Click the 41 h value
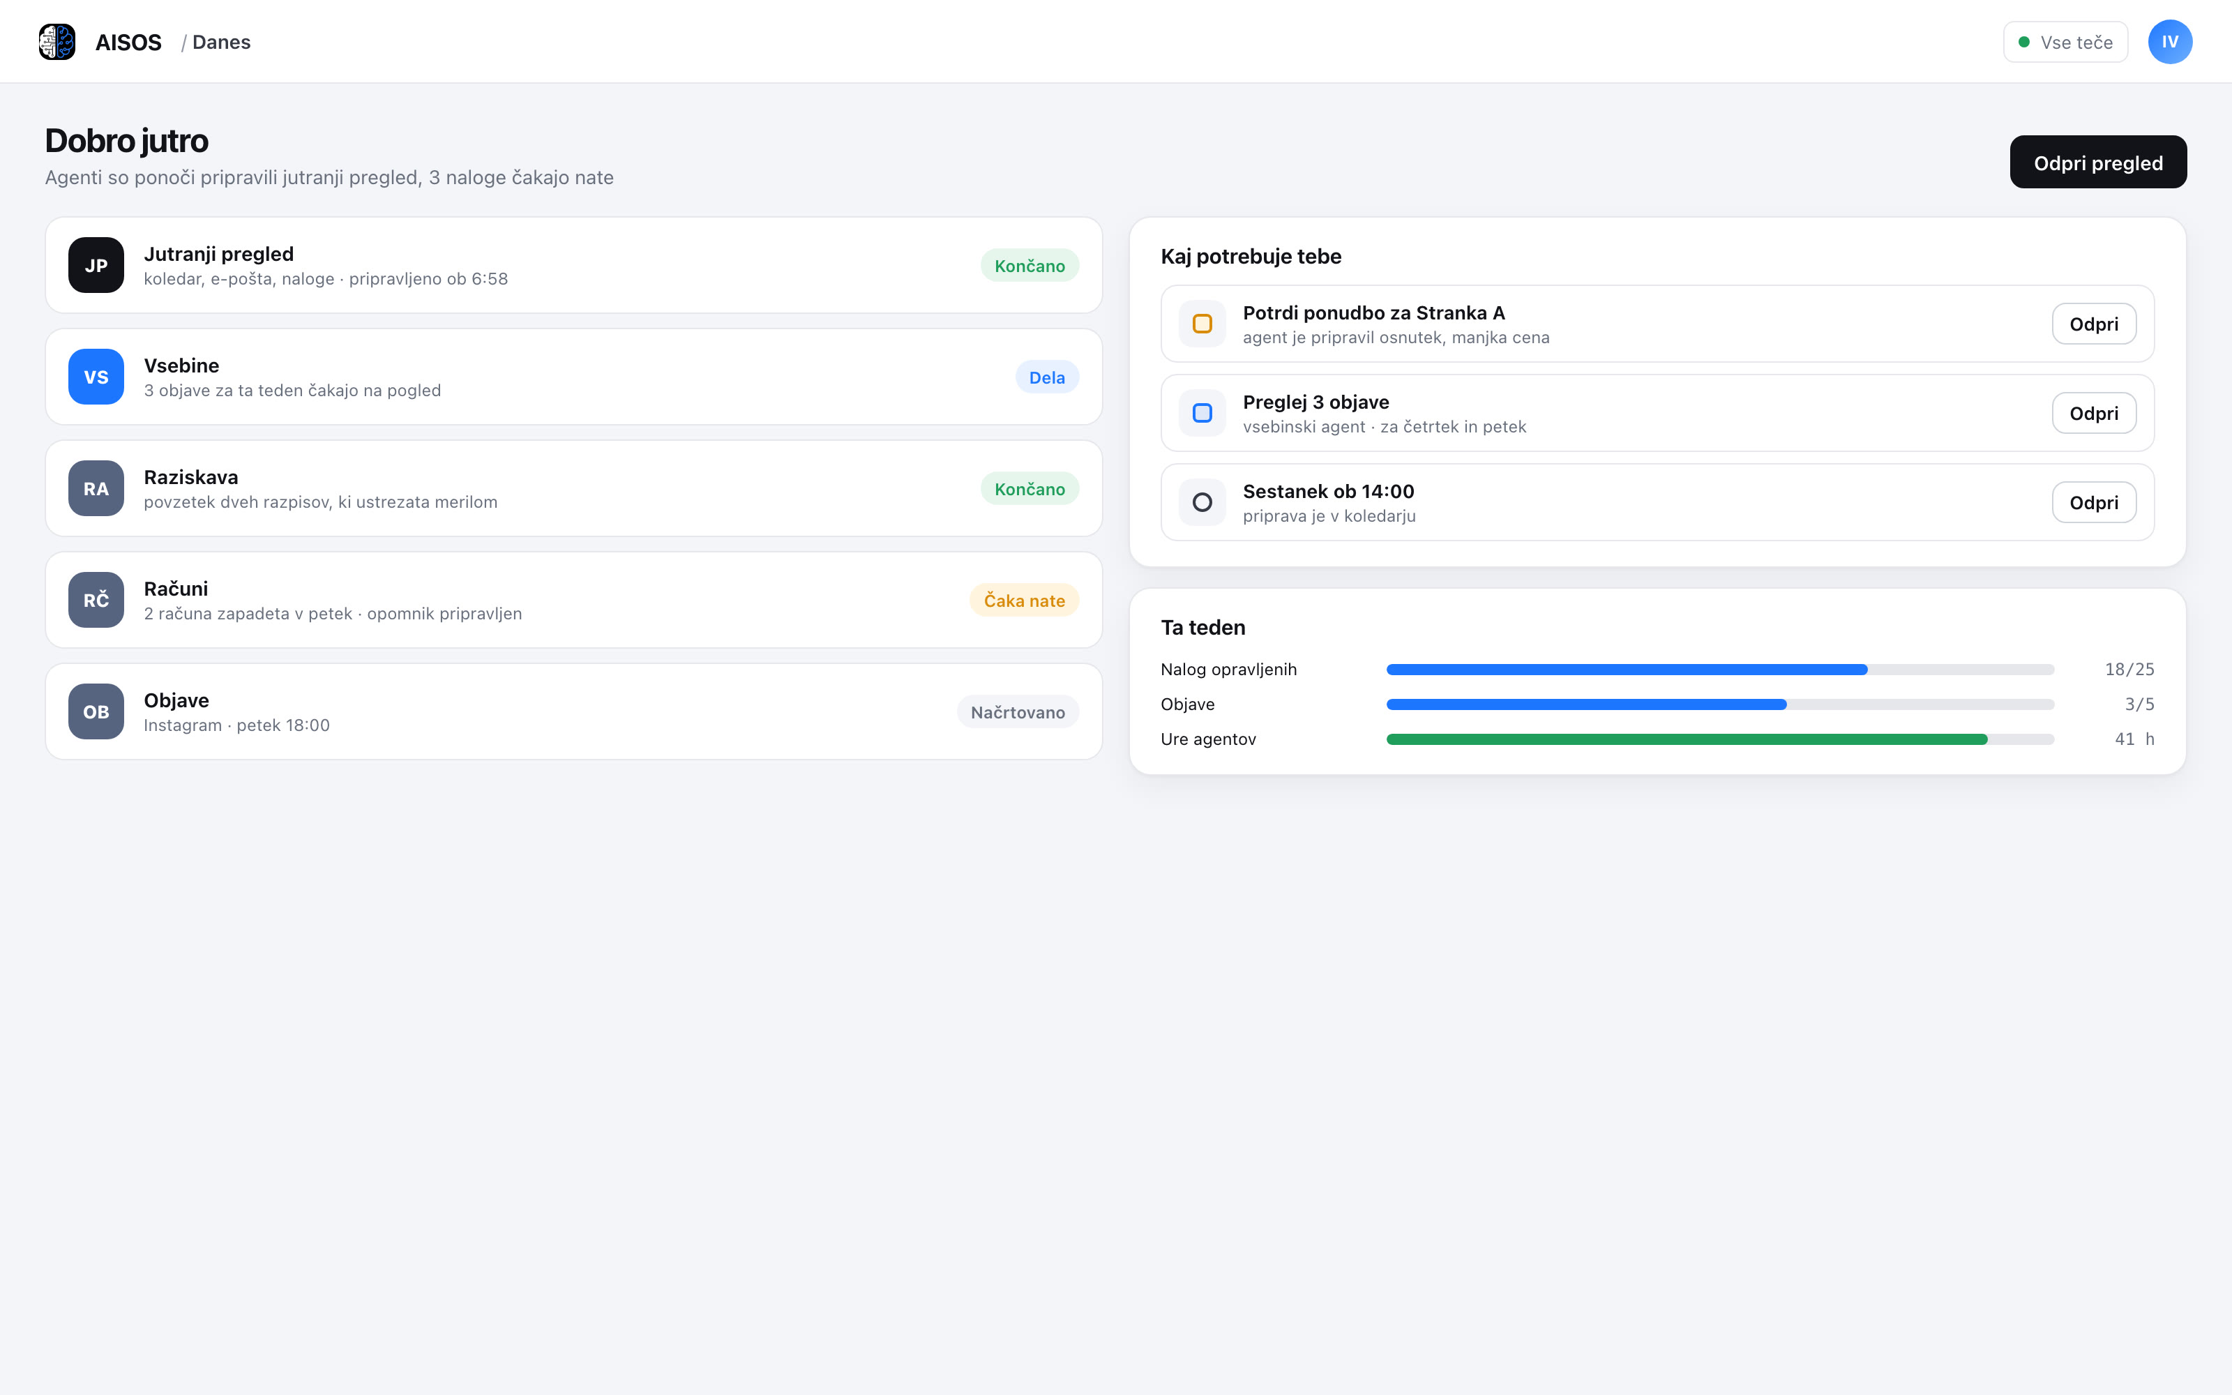 pos(2134,739)
